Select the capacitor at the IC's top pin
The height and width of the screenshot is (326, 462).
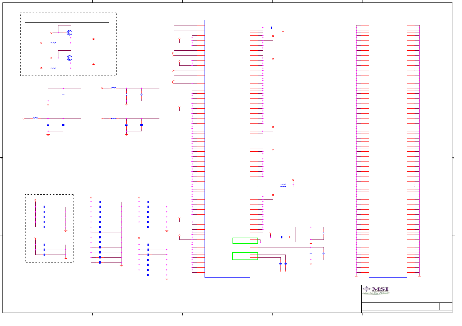(271, 28)
